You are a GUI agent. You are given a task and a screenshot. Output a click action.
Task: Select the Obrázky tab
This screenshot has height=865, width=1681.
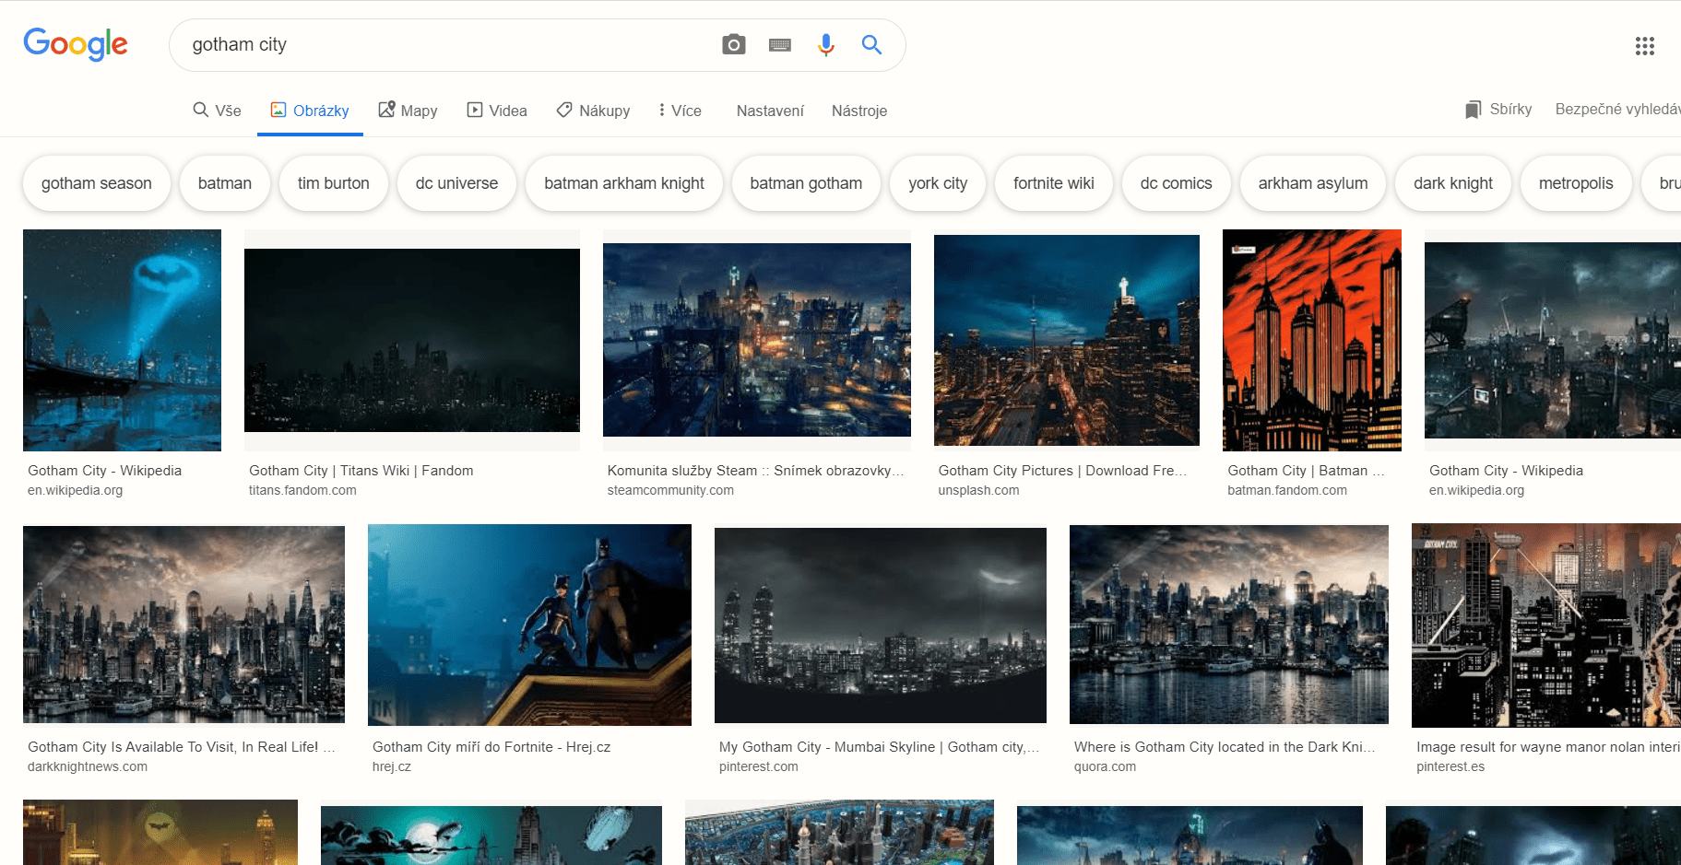310,111
